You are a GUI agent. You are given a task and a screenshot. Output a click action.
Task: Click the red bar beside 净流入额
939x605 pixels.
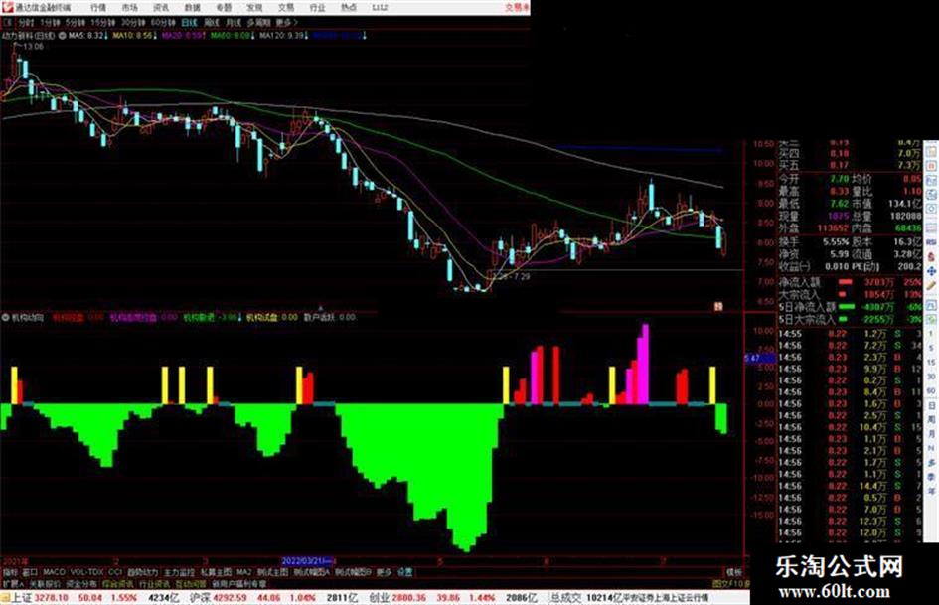click(x=845, y=281)
